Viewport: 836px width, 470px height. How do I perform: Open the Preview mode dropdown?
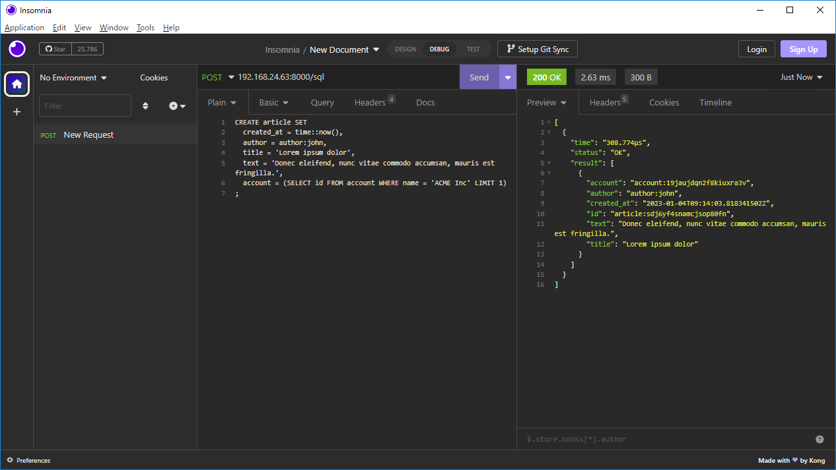tap(547, 102)
